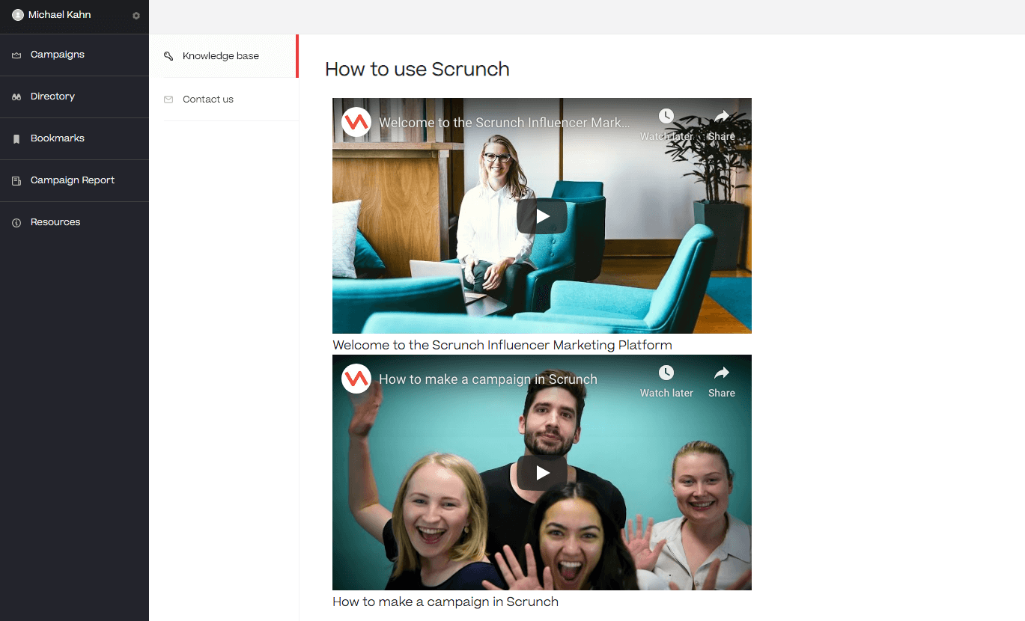Click the Bookmarks ribbon icon
The width and height of the screenshot is (1025, 621).
(16, 139)
